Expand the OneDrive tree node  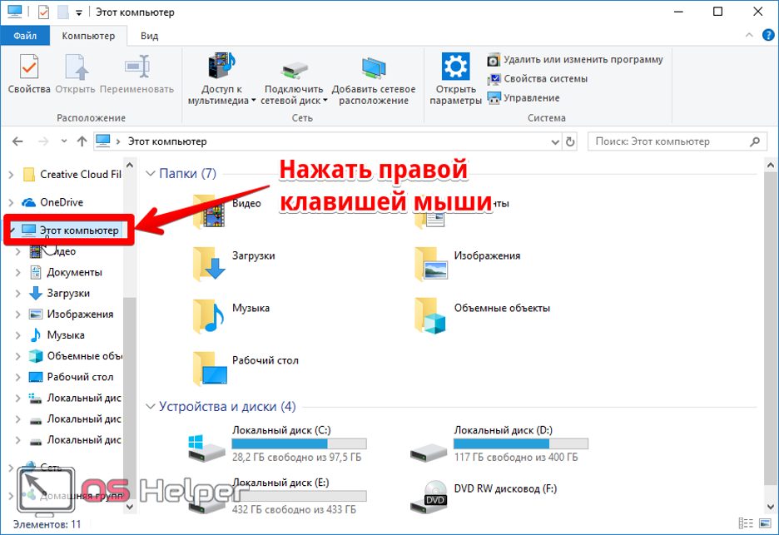point(11,202)
